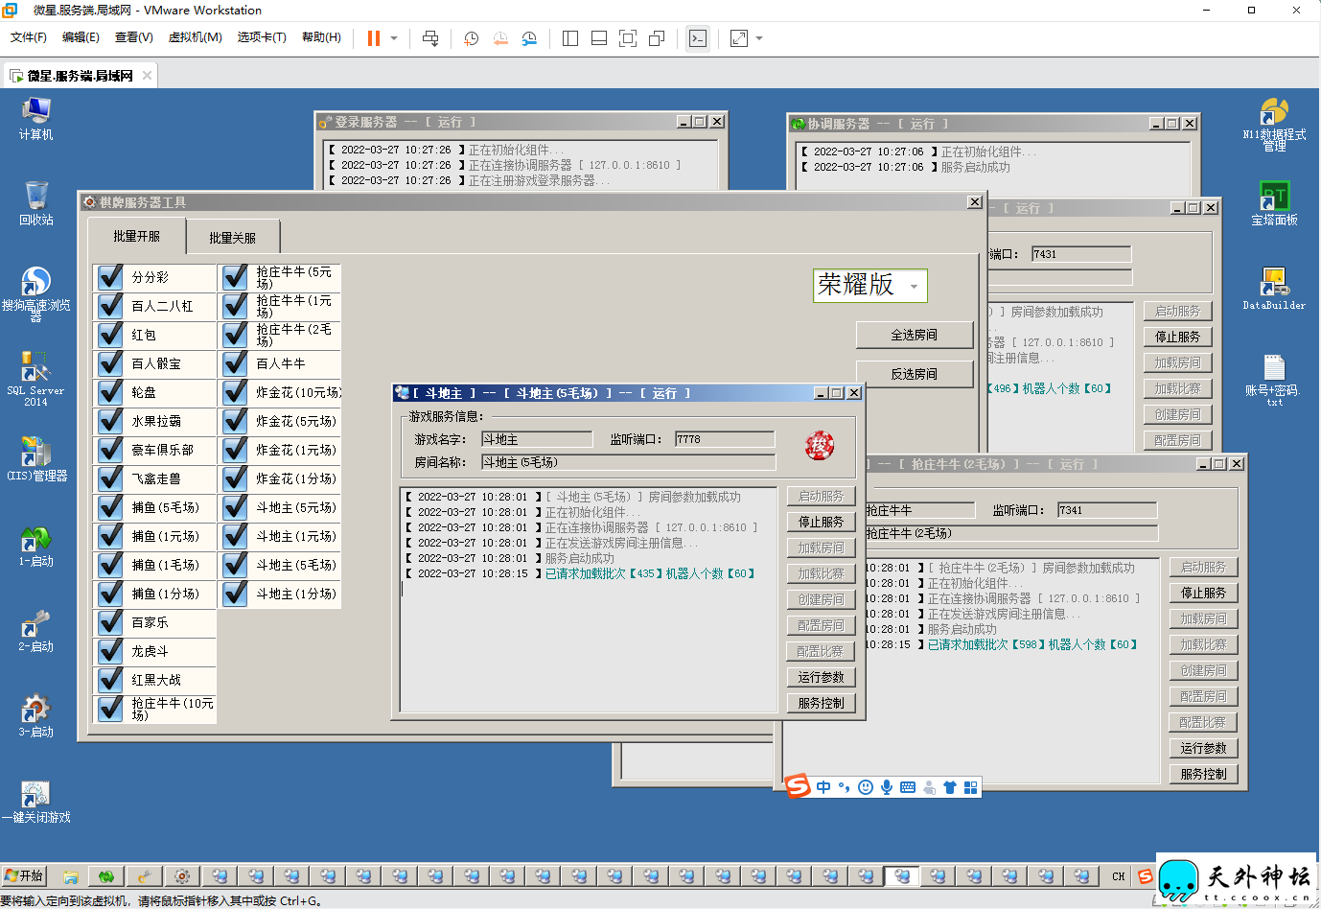Click the 全选房间 button
Viewport: 1321px width, 909px height.
(915, 335)
